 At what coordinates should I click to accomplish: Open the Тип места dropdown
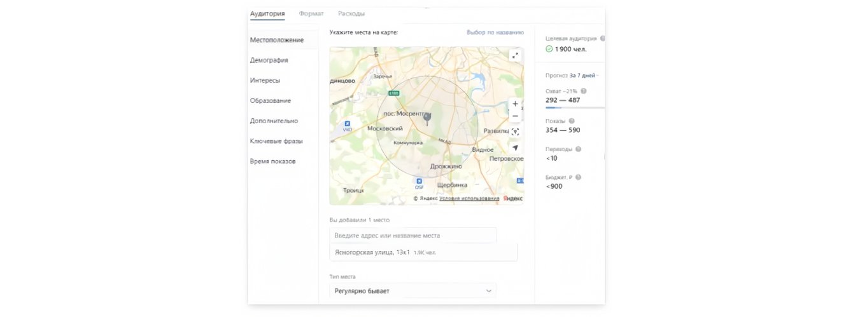[412, 290]
